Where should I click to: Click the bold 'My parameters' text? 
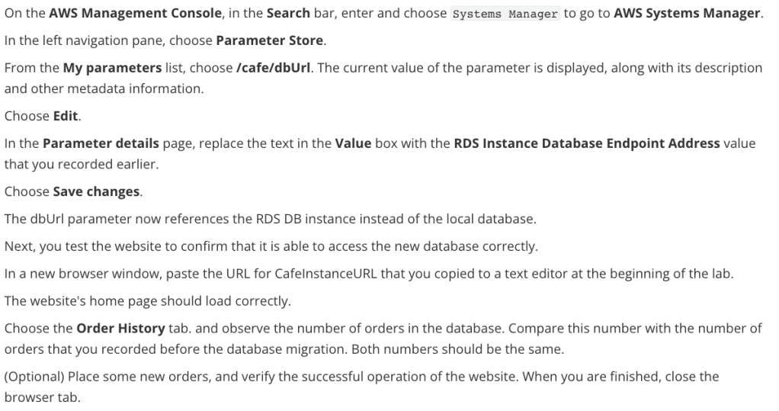(x=112, y=68)
